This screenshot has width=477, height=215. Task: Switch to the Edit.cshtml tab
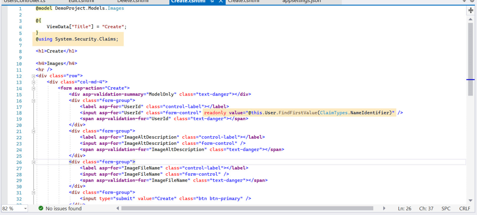[x=81, y=2]
